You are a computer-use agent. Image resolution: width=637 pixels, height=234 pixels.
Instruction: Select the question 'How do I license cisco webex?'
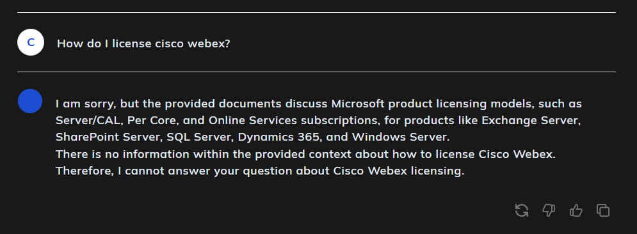click(x=143, y=43)
